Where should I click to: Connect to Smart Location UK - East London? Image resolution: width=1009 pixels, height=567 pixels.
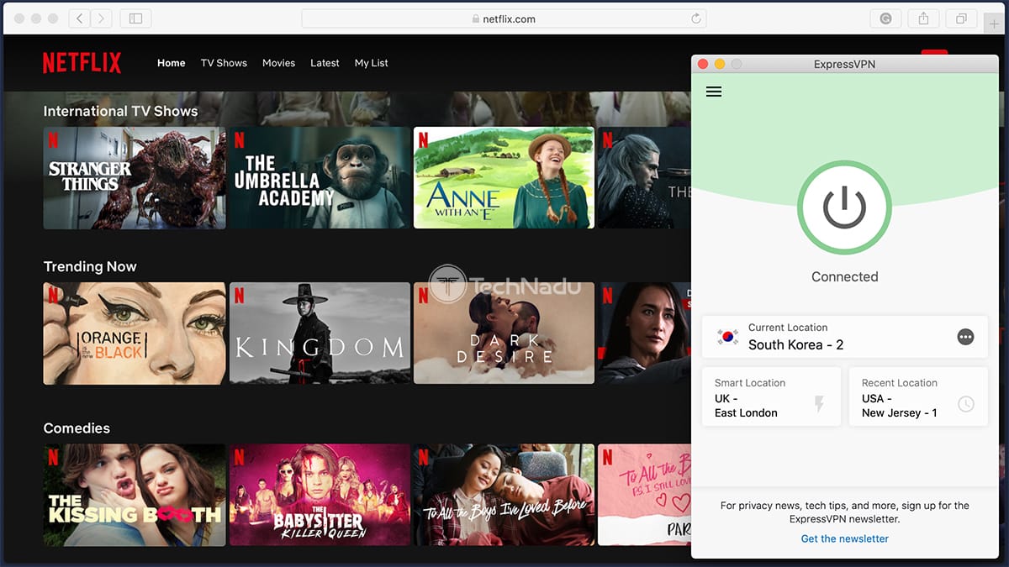coord(771,396)
